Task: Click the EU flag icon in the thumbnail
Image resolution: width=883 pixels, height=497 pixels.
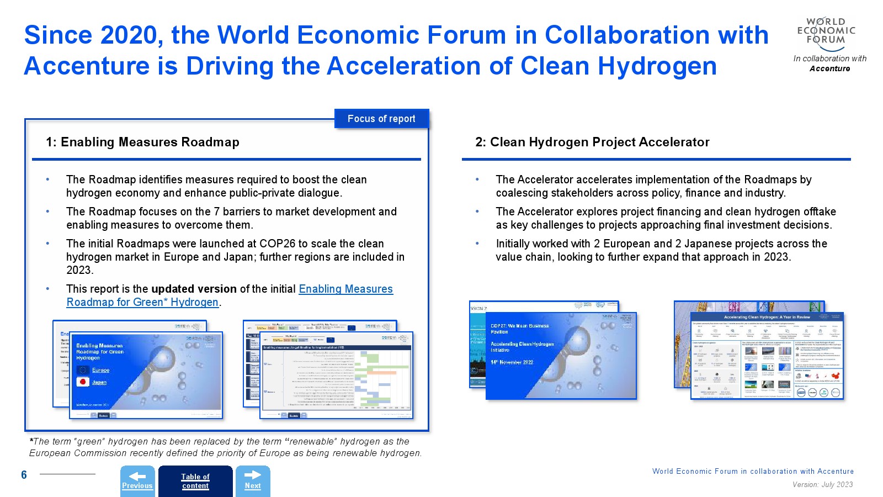Action: 83,370
